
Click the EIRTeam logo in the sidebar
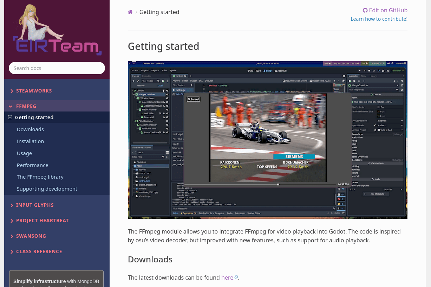[57, 30]
